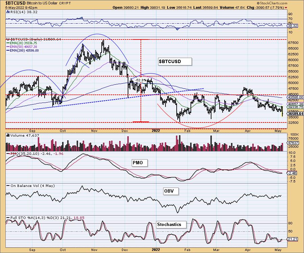Click the EMA(200) 43586.00 legend text
The image size is (304, 253).
point(24,51)
